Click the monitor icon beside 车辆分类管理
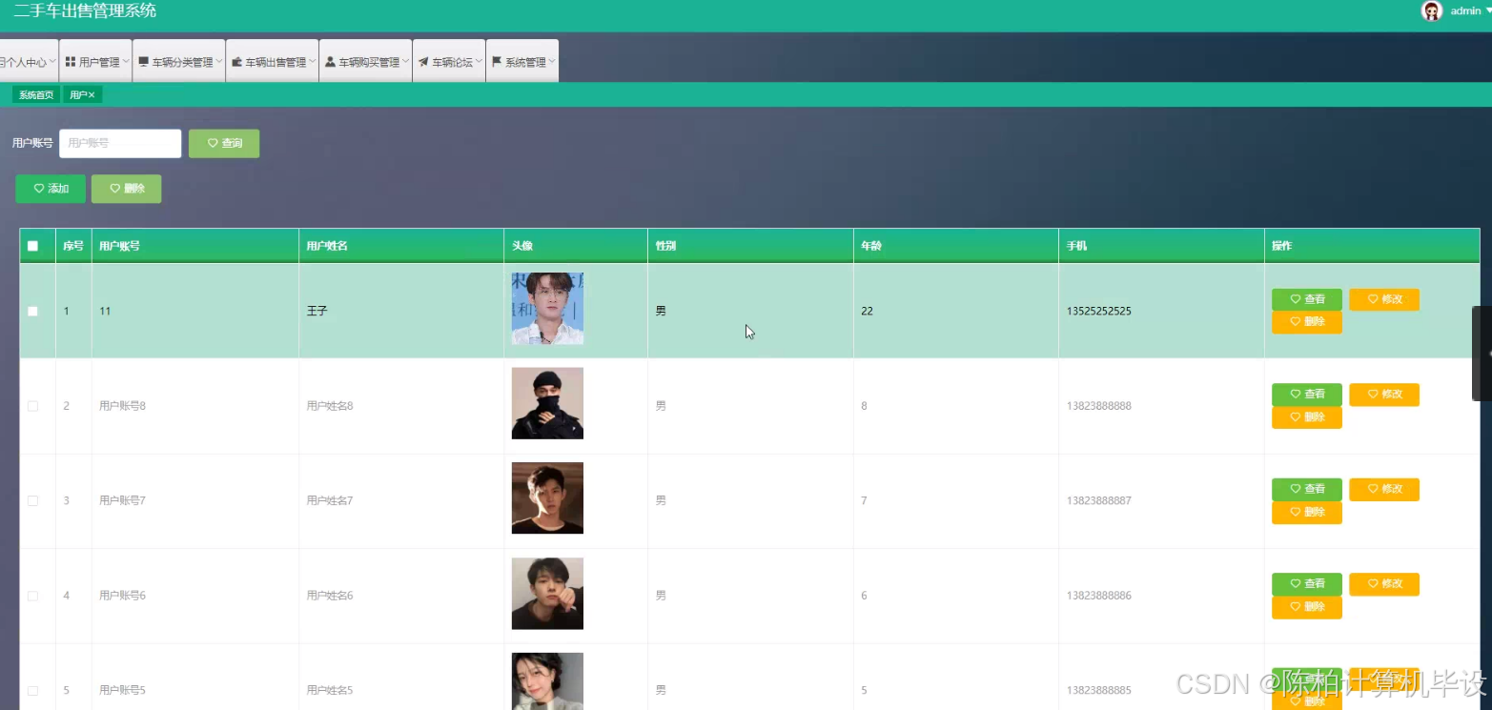The height and width of the screenshot is (710, 1492). click(144, 62)
